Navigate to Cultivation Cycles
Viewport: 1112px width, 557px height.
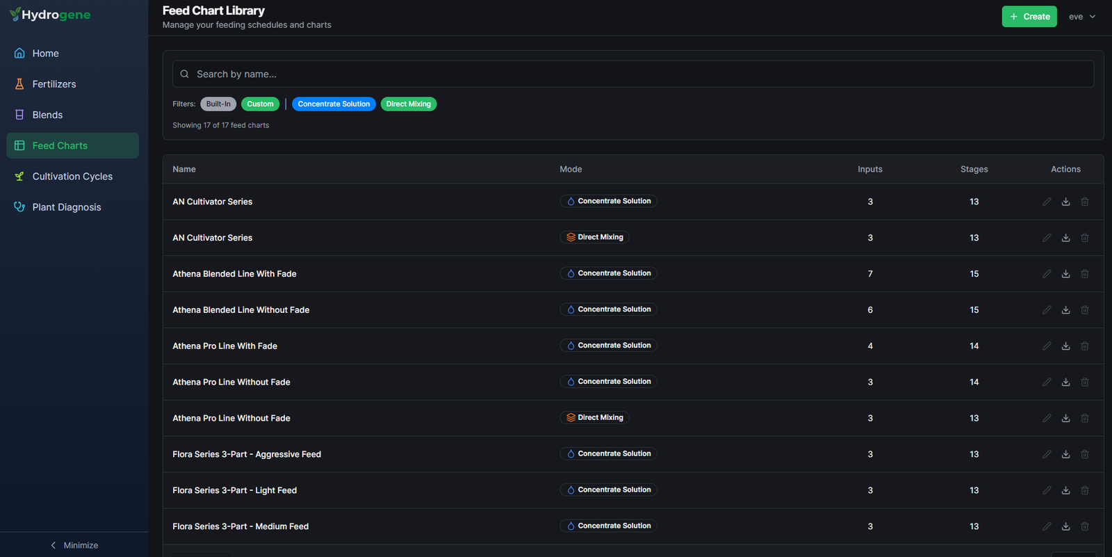(x=72, y=177)
